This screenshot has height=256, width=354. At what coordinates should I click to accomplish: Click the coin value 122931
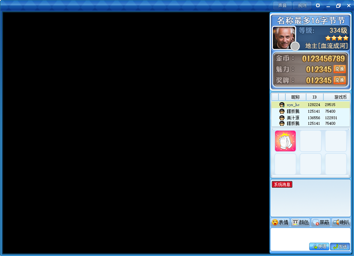pyautogui.click(x=331, y=118)
